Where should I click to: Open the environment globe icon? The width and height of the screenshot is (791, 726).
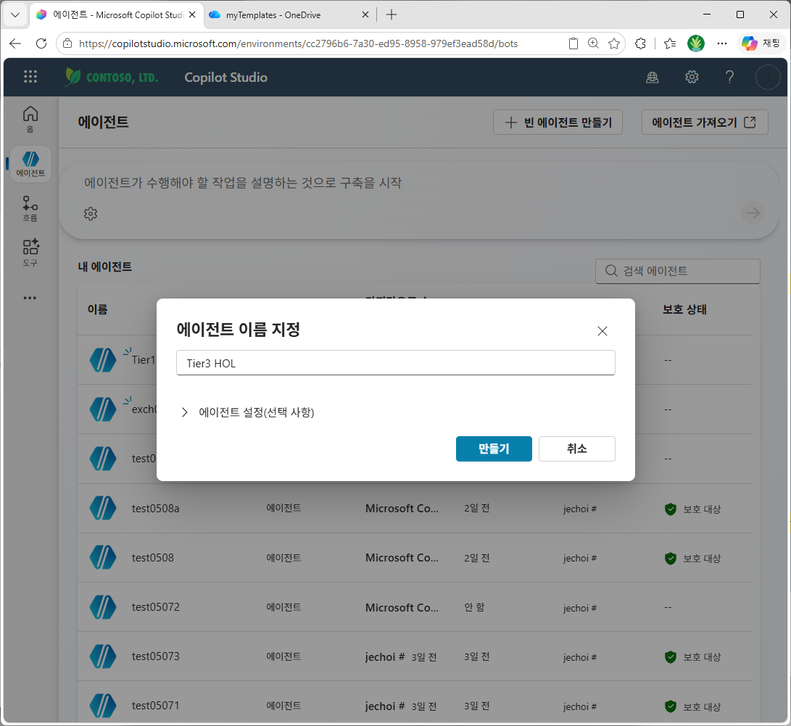click(x=653, y=77)
